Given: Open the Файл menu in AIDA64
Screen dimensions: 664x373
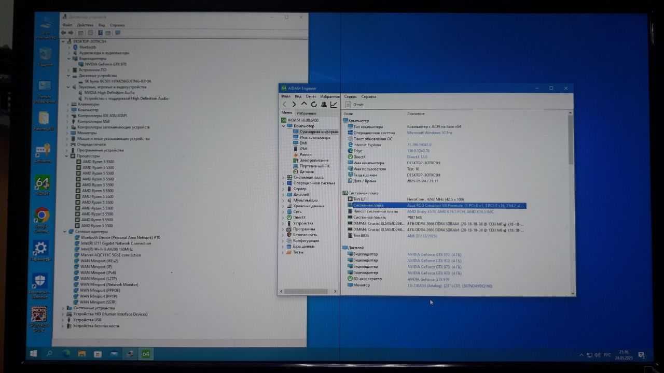Looking at the screenshot, I should 285,96.
